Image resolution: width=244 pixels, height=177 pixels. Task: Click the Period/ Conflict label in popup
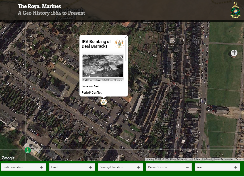92,93
